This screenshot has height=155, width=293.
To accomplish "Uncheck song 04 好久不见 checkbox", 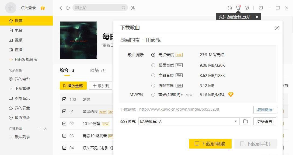I will 64,148.
